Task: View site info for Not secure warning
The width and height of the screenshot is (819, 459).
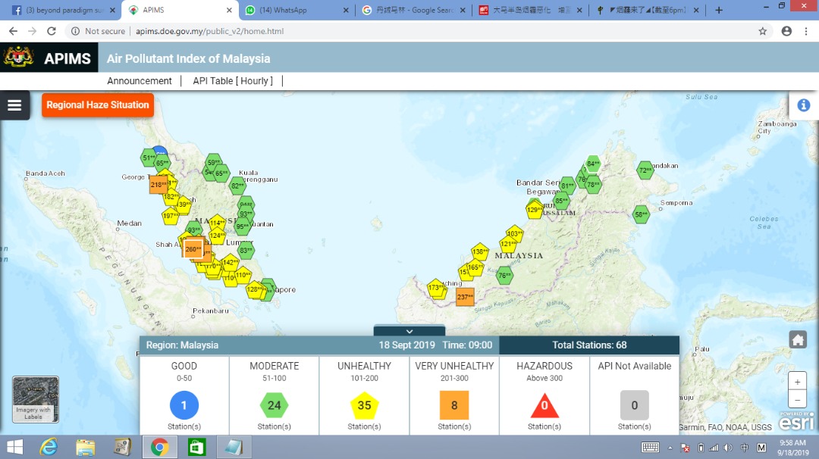Action: 98,31
